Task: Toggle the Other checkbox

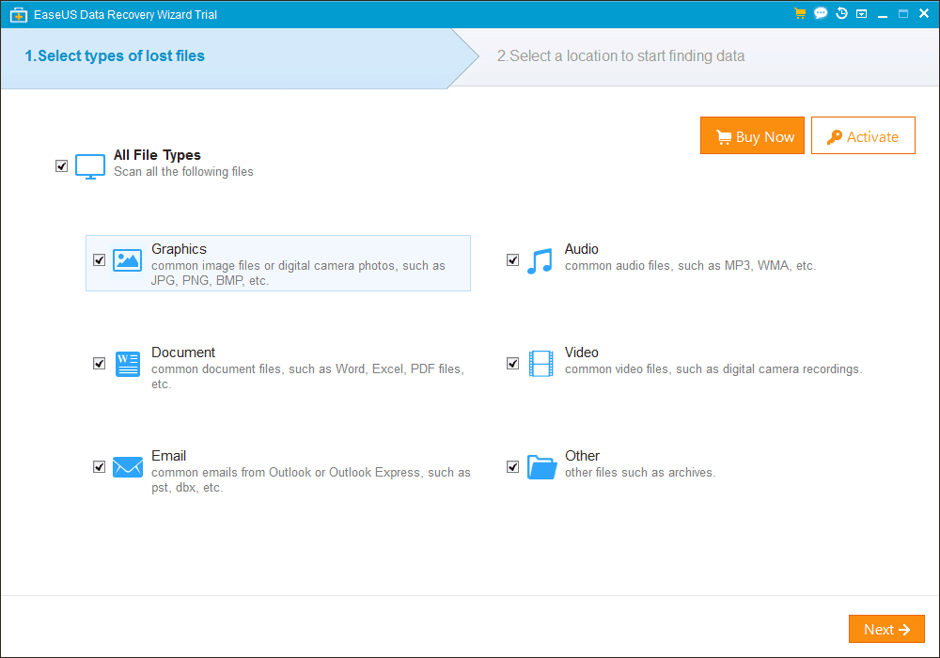Action: coord(512,467)
